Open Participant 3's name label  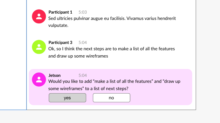click(x=60, y=43)
